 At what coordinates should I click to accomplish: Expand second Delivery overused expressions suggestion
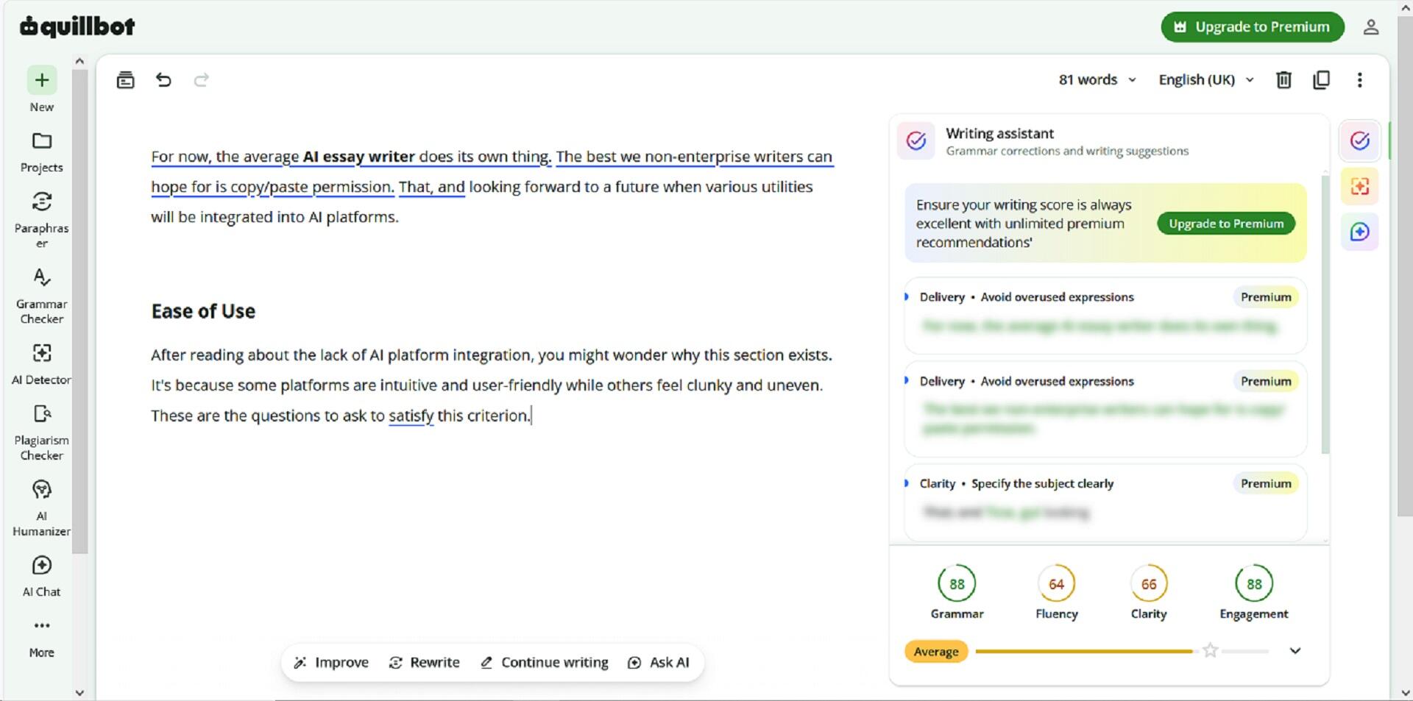pyautogui.click(x=1105, y=408)
